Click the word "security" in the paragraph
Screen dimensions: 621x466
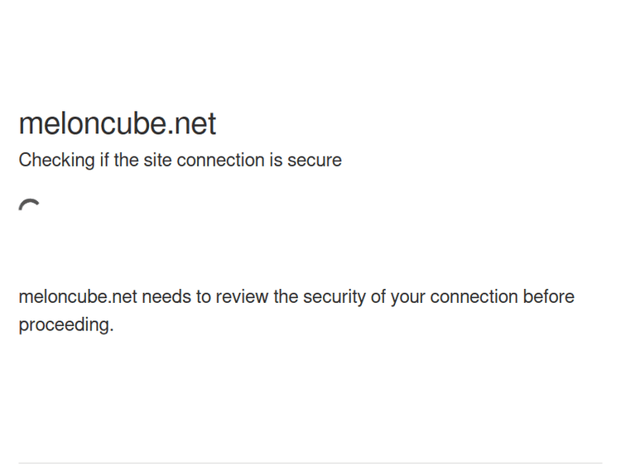tap(334, 297)
